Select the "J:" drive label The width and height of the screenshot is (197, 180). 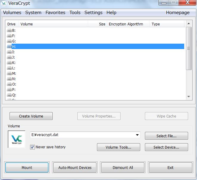(x=13, y=57)
